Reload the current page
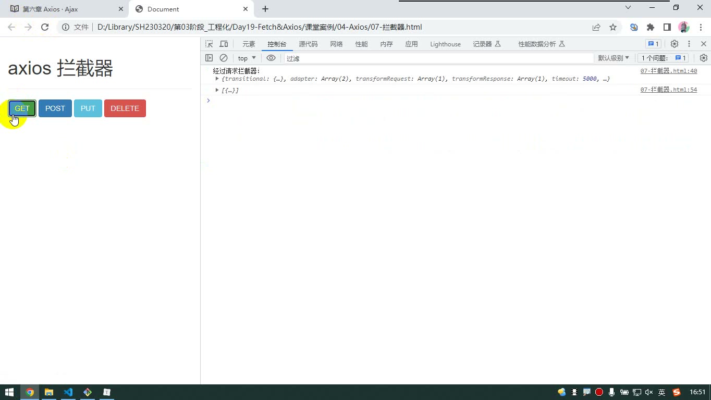 coord(45,27)
